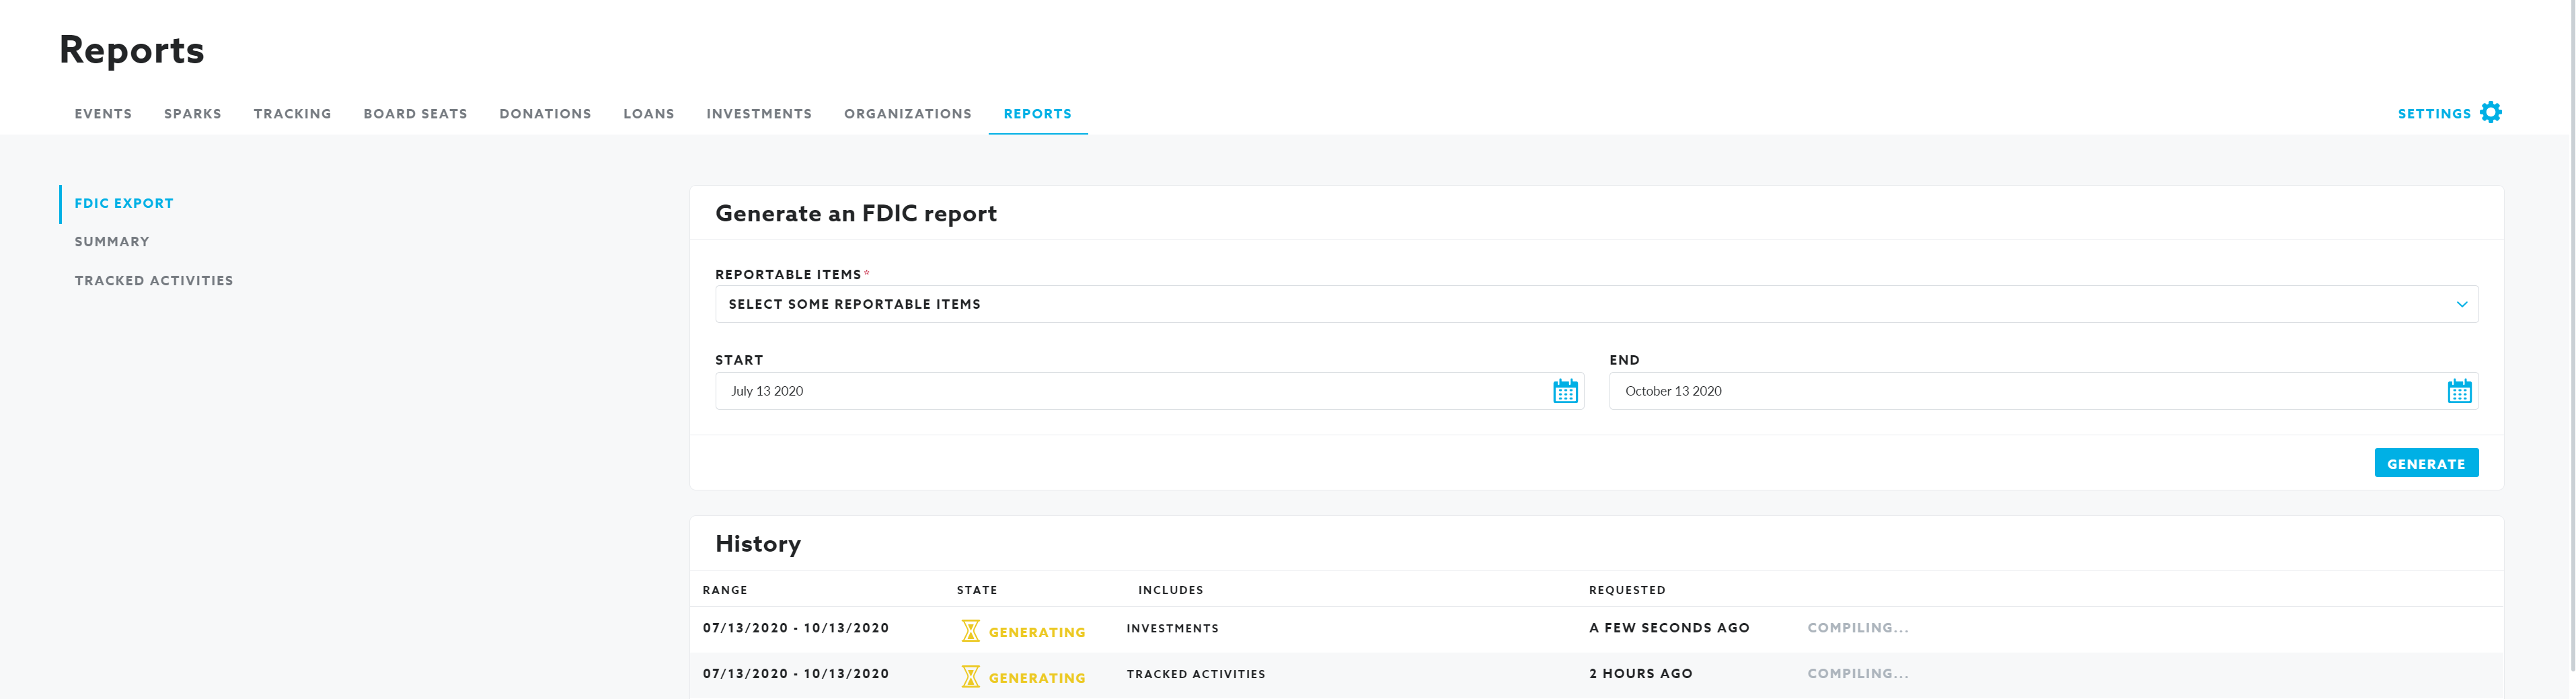
Task: Click the Settings gear icon
Action: pos(2490,113)
